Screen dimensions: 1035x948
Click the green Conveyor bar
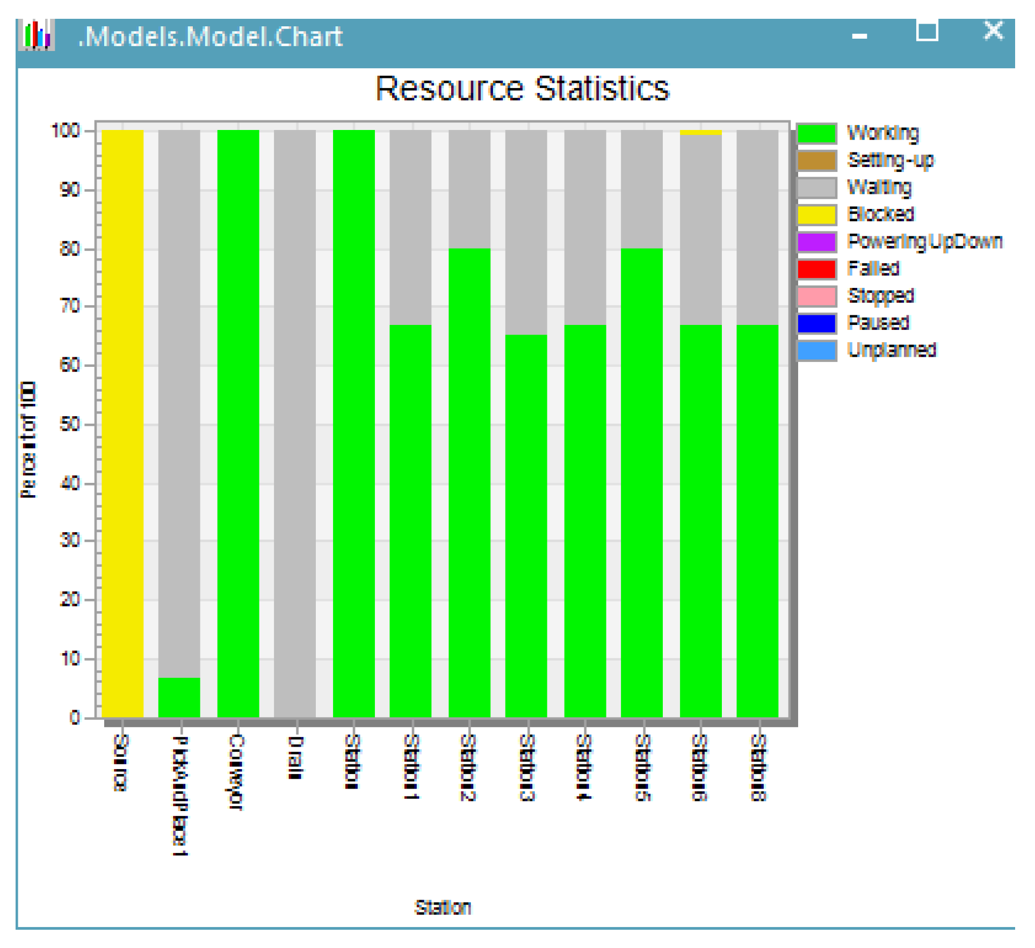click(238, 423)
